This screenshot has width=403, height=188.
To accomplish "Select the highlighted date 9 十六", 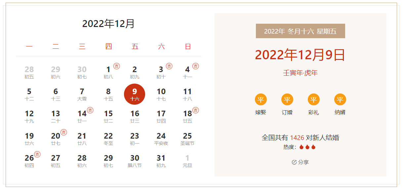I will (x=135, y=94).
